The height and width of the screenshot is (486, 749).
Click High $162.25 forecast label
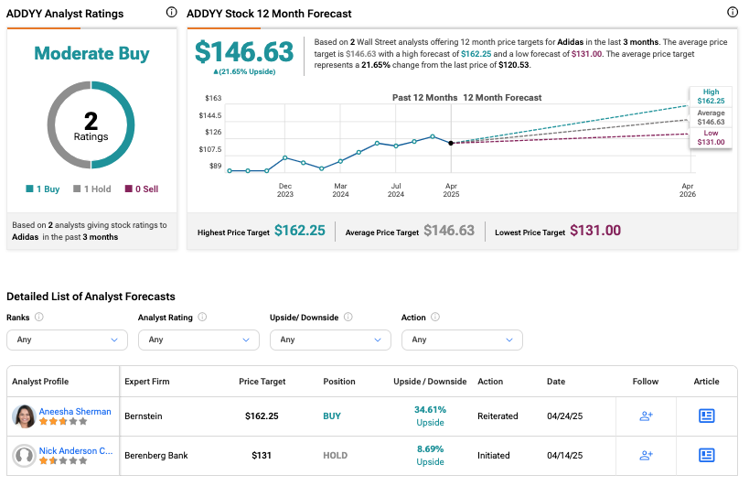pos(711,96)
